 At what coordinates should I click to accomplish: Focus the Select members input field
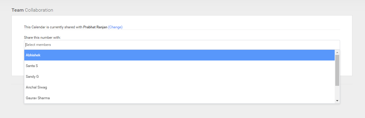coord(182,45)
